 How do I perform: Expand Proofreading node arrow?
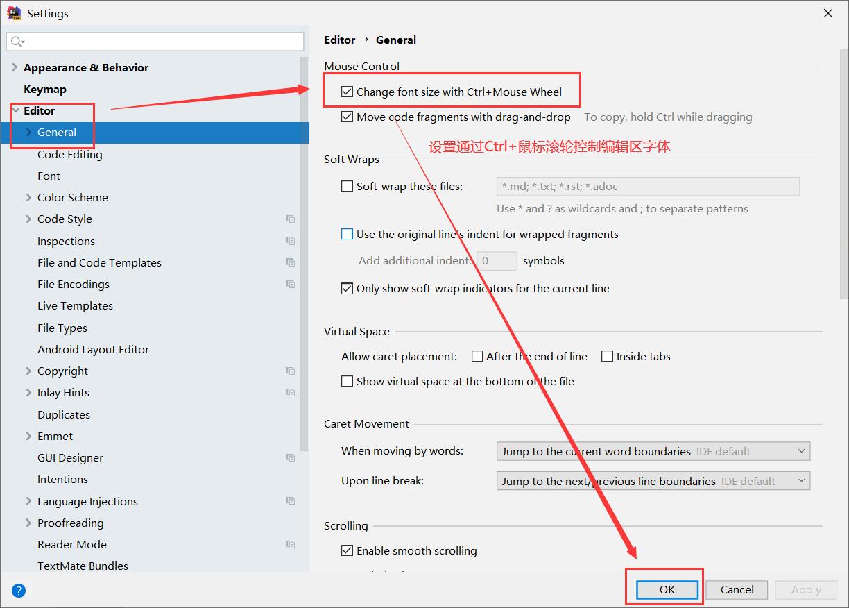[x=28, y=523]
